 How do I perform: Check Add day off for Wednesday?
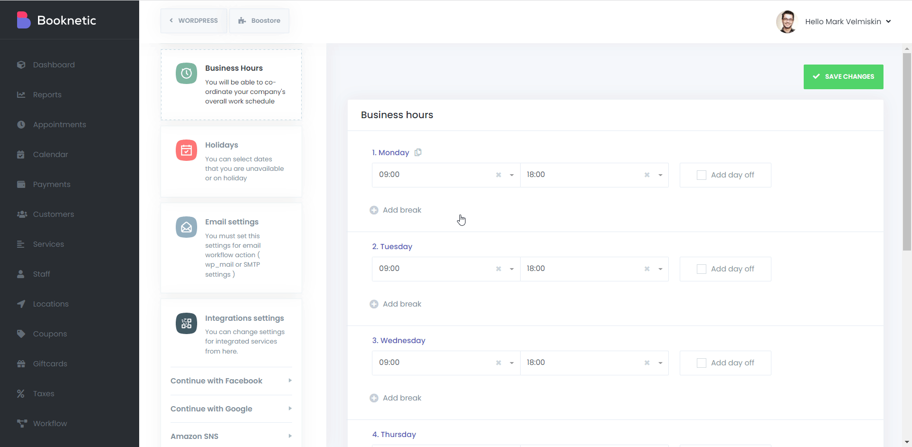pyautogui.click(x=701, y=363)
